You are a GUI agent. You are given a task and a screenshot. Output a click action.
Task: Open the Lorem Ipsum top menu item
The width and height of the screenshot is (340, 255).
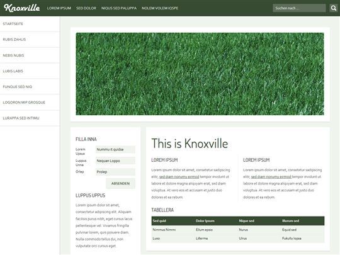click(59, 8)
